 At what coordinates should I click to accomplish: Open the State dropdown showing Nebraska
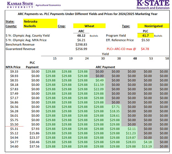[40, 21]
